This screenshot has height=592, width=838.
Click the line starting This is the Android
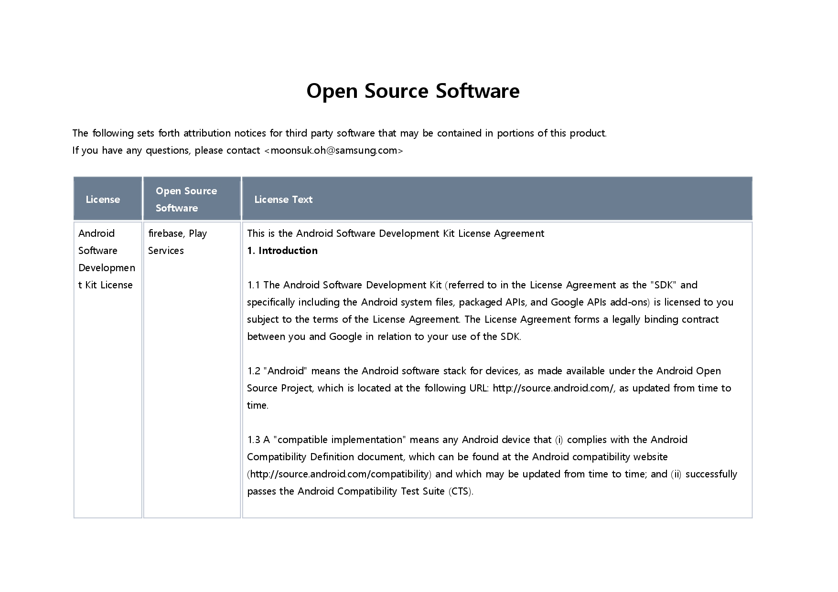395,233
